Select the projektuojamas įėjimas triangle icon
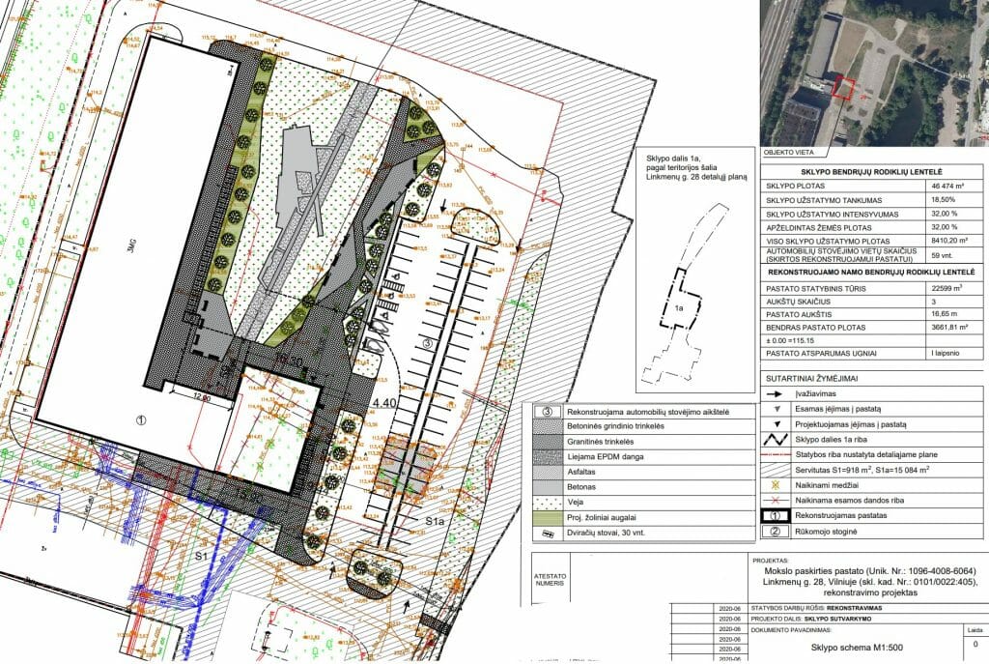 tap(777, 423)
